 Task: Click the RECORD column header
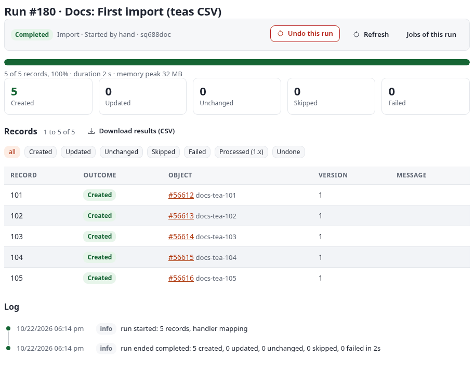point(23,175)
